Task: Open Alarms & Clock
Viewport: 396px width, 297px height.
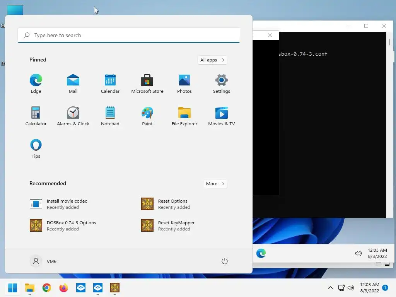Action: tap(73, 116)
